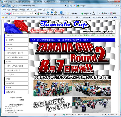This screenshot has height=117, width=121.
Task: Open the ヘルプ(H) menu
Action: point(50,10)
